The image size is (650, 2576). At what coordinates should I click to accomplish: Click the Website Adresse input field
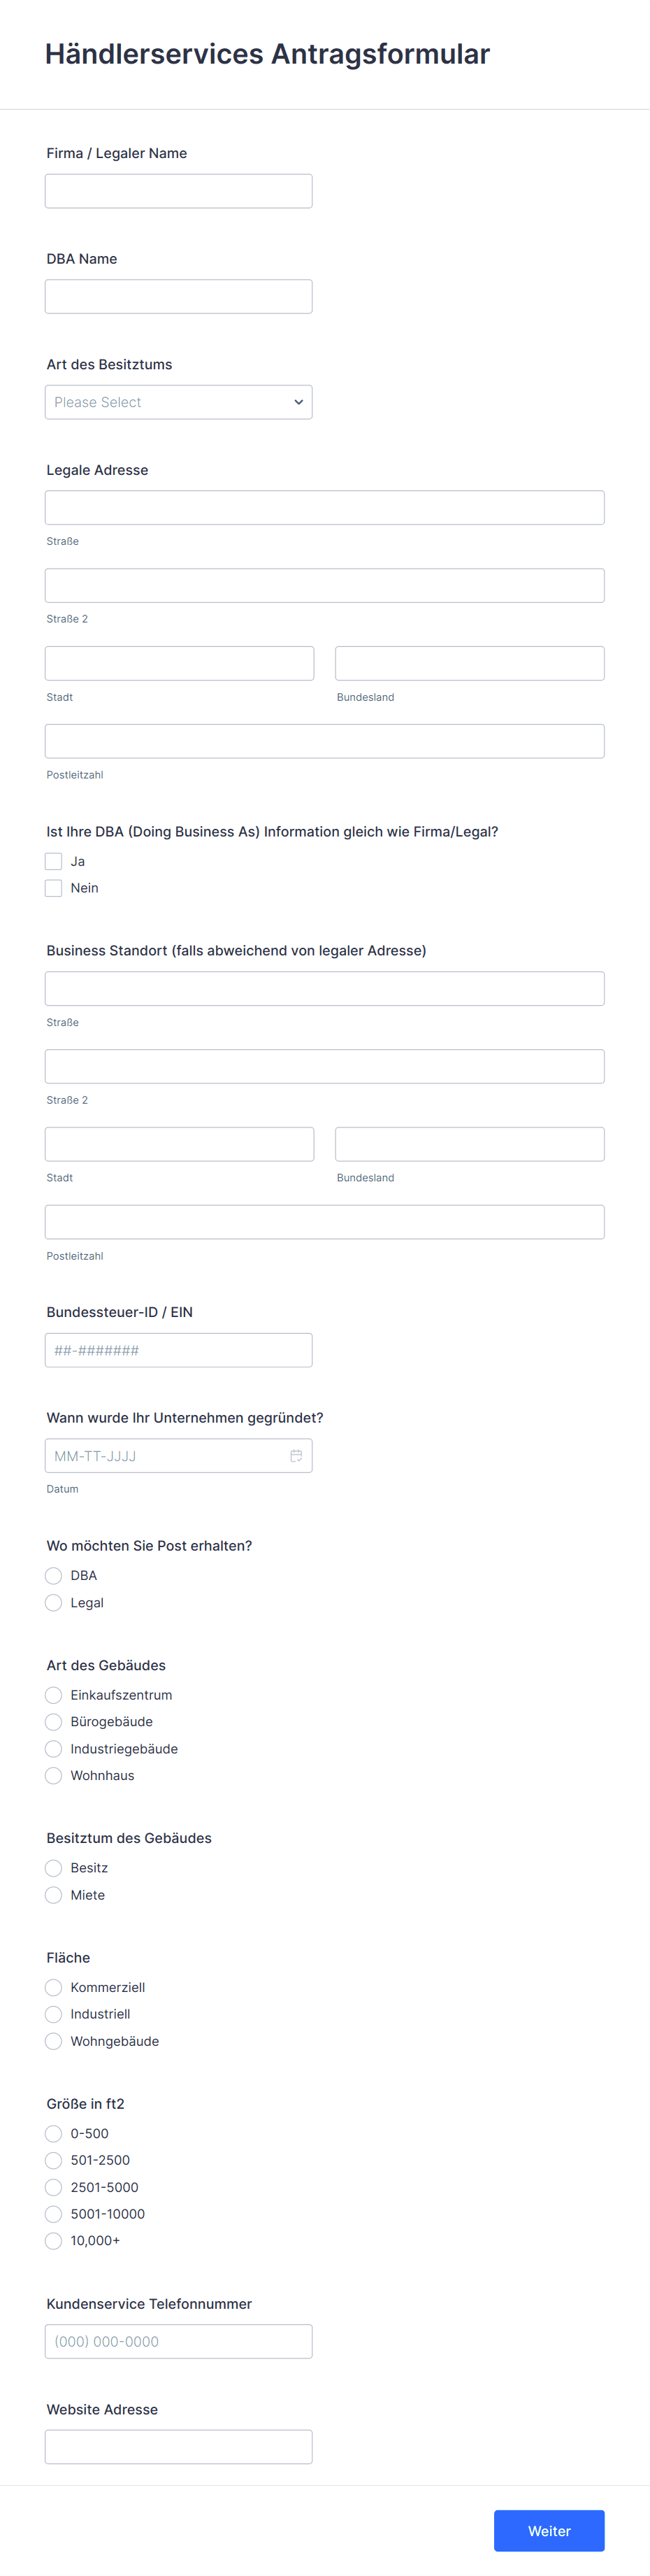click(x=178, y=2447)
